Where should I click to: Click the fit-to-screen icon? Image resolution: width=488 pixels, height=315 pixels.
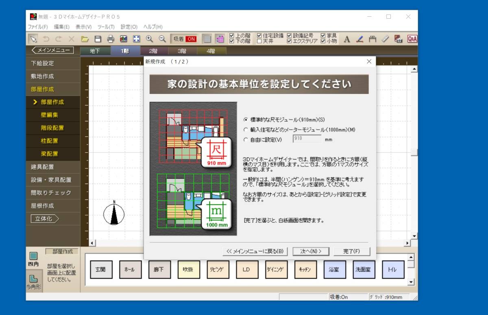point(137,39)
